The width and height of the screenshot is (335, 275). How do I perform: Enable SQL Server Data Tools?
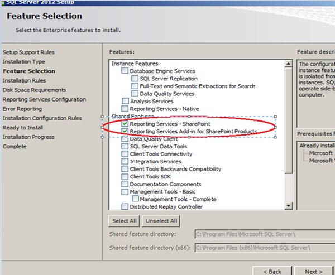pyautogui.click(x=125, y=146)
